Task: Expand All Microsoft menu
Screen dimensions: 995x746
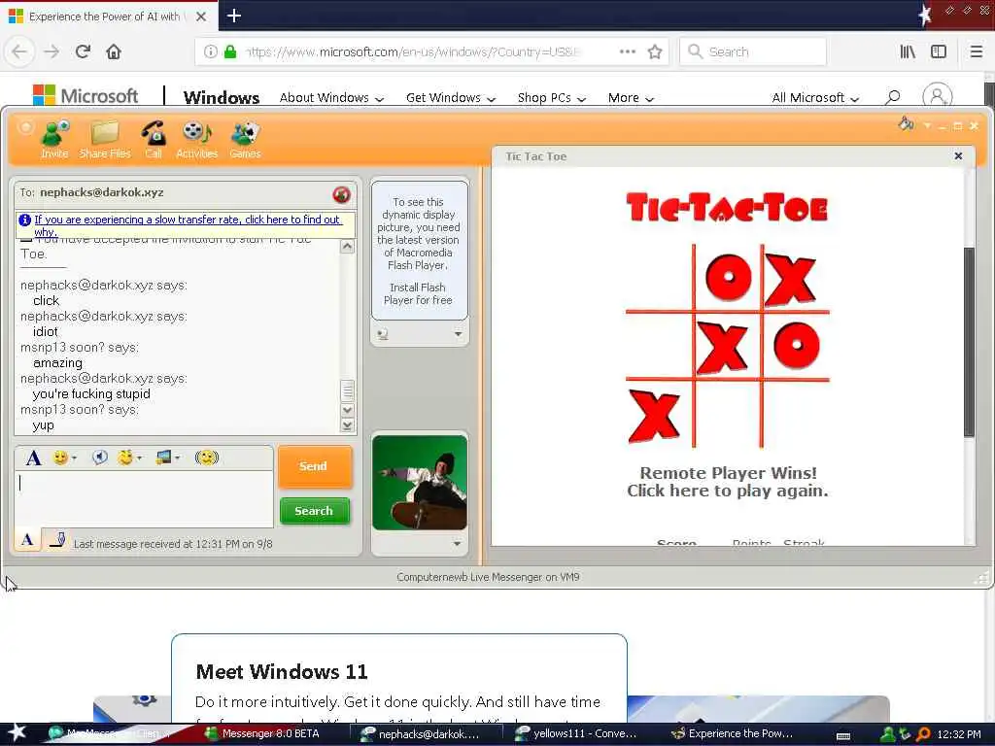Action: pyautogui.click(x=815, y=98)
